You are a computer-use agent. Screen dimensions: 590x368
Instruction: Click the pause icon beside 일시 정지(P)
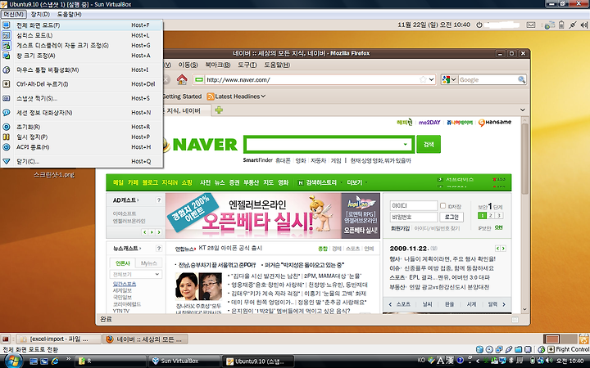pos(7,137)
